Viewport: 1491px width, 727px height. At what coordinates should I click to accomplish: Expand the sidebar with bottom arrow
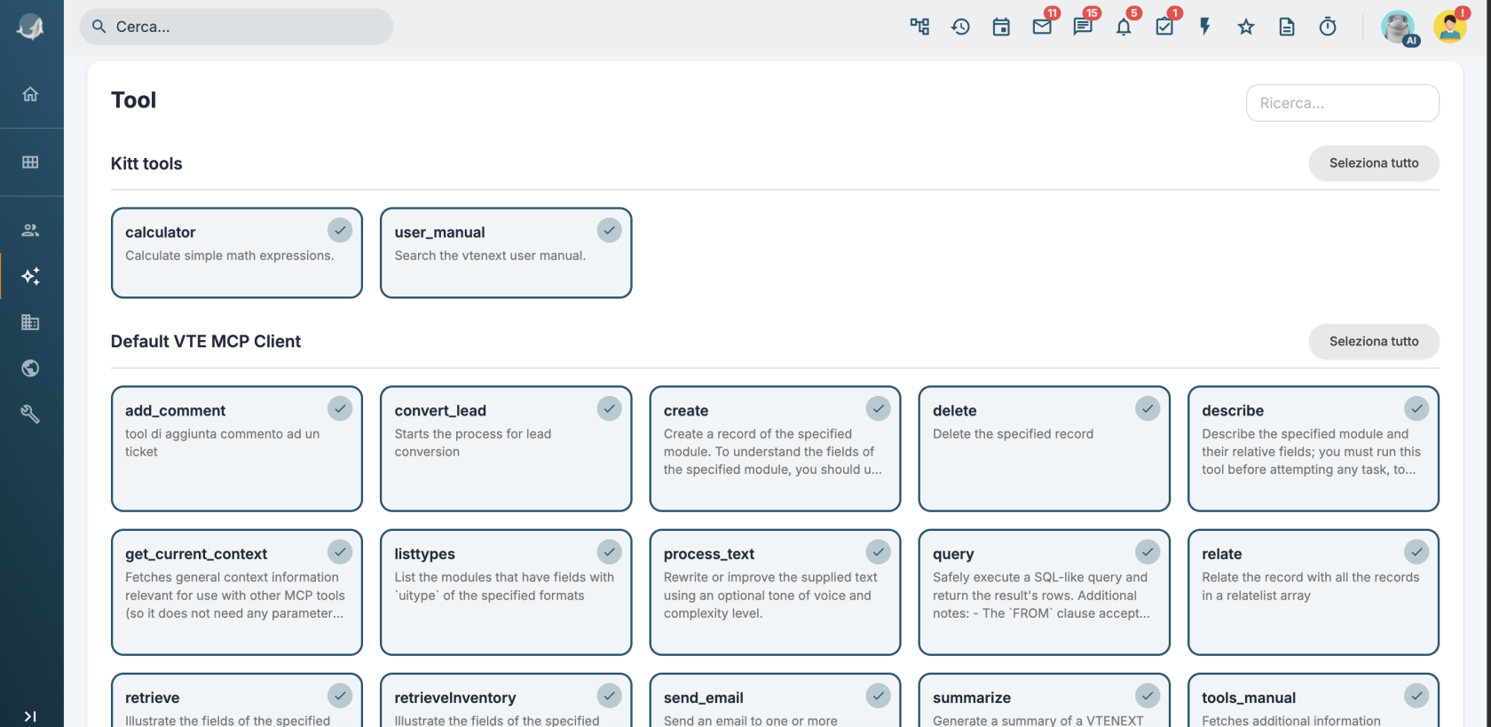[30, 716]
